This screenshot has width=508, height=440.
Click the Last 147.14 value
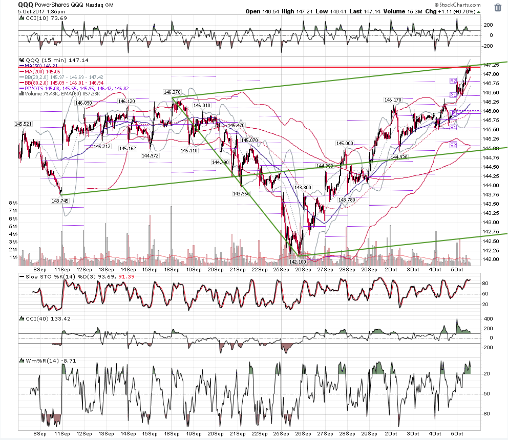(x=365, y=11)
